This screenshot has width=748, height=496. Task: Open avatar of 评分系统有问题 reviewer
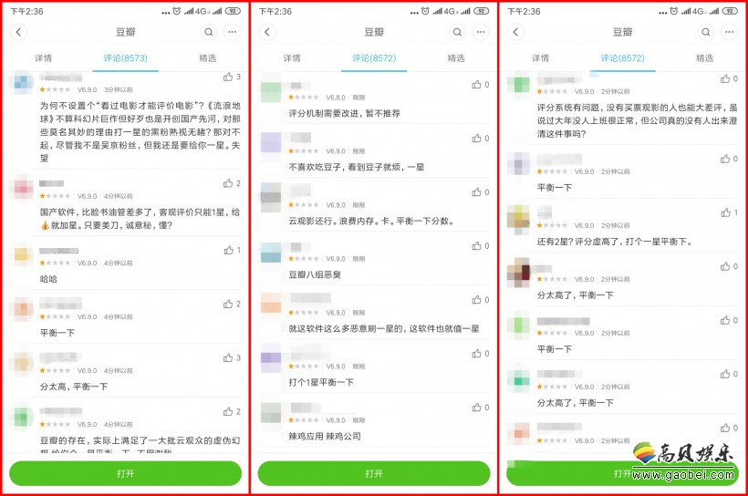tap(518, 85)
